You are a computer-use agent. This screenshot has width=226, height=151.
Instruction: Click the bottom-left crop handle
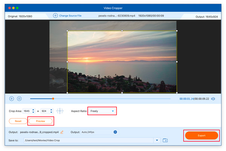point(67,93)
